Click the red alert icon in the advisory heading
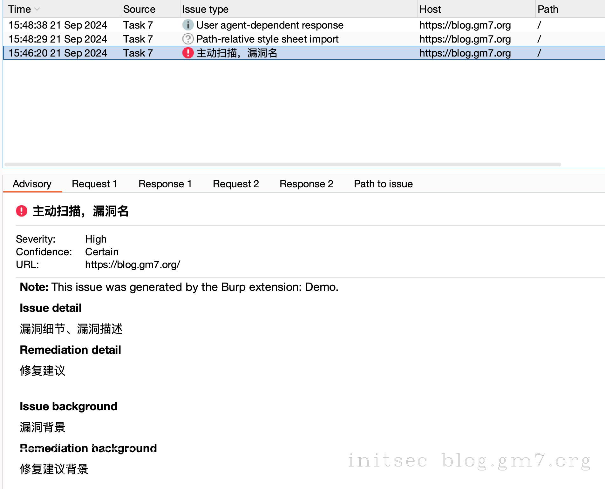Viewport: 605px width, 489px height. pos(22,211)
